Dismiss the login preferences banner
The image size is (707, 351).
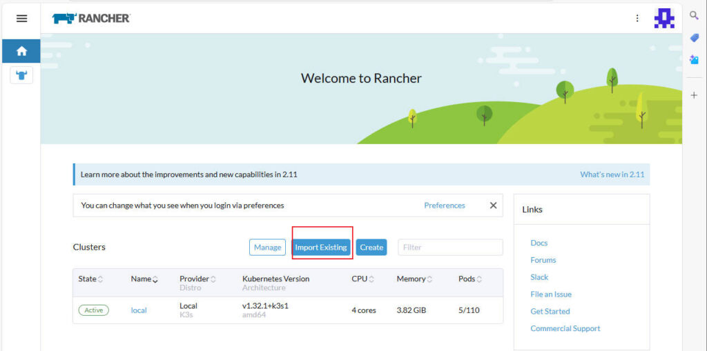pos(493,205)
